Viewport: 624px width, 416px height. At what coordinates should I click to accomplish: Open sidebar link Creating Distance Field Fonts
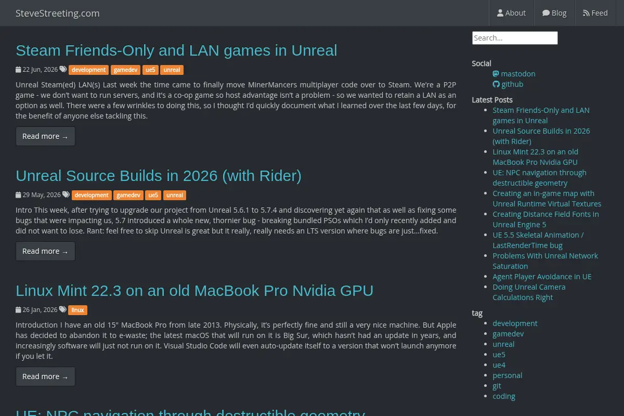[x=546, y=219]
